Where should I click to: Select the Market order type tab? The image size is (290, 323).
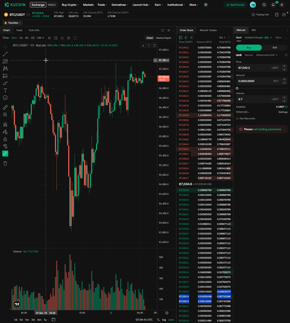(x=249, y=55)
